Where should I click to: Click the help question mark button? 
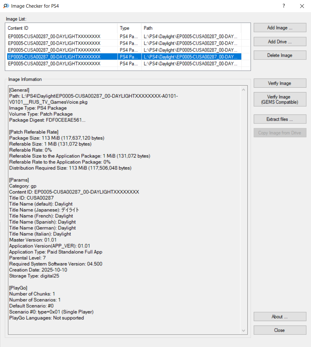coord(284,6)
